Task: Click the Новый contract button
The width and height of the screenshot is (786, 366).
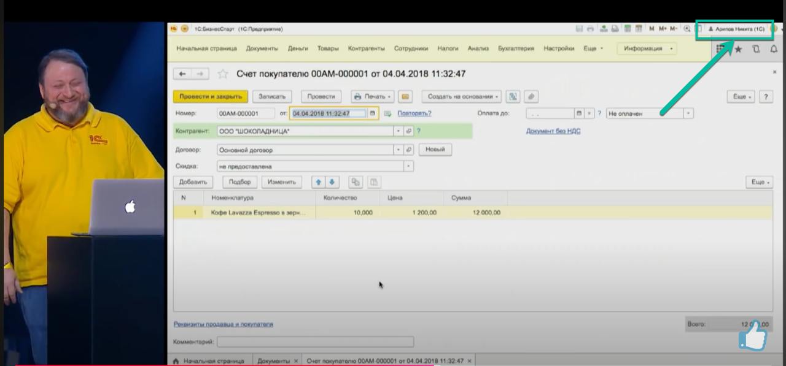Action: click(x=435, y=149)
